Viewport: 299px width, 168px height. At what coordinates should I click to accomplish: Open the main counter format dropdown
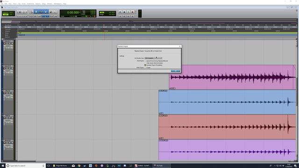coord(80,13)
